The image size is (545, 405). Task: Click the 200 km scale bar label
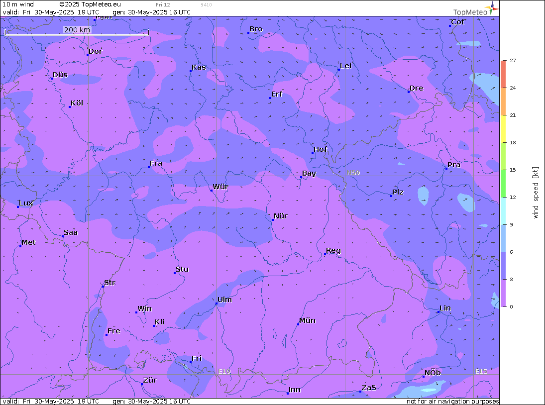[x=77, y=29]
